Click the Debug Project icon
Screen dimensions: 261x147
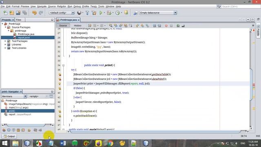click(109, 13)
